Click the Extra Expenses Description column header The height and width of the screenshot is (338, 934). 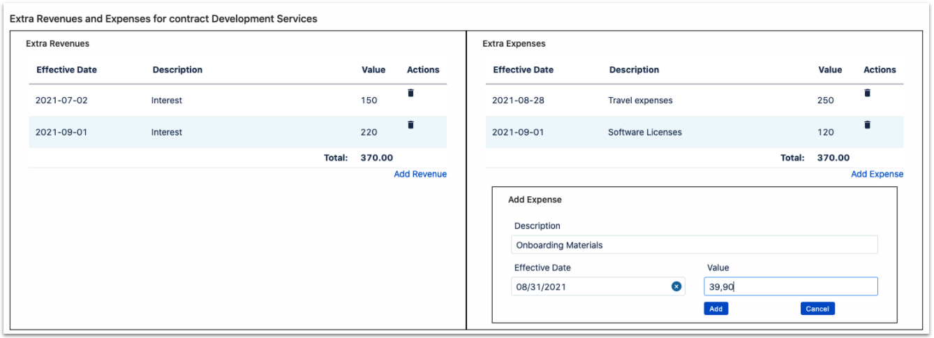[634, 70]
